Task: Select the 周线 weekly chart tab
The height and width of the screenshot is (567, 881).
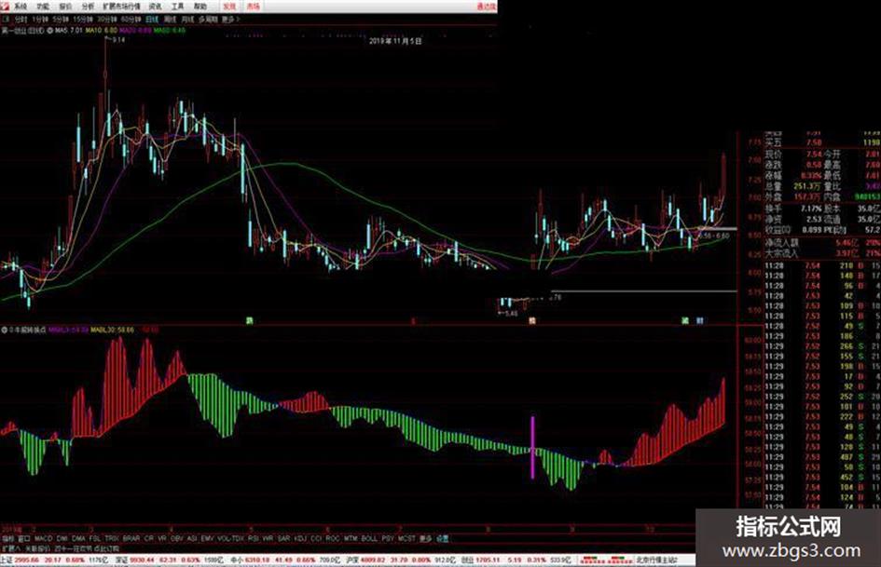Action: click(x=170, y=20)
